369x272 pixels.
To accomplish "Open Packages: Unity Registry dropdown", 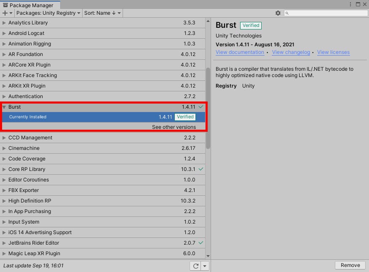I will coord(48,13).
